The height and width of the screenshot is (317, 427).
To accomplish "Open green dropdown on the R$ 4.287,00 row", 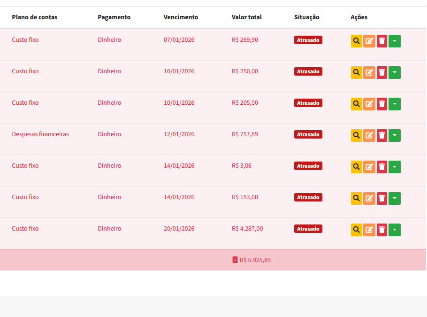I will [395, 230].
